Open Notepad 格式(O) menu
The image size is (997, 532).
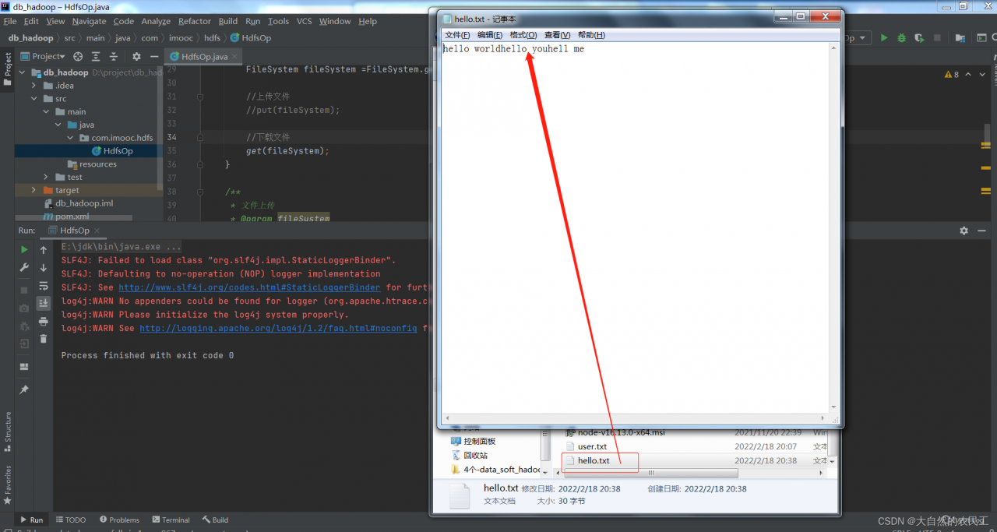pyautogui.click(x=523, y=35)
